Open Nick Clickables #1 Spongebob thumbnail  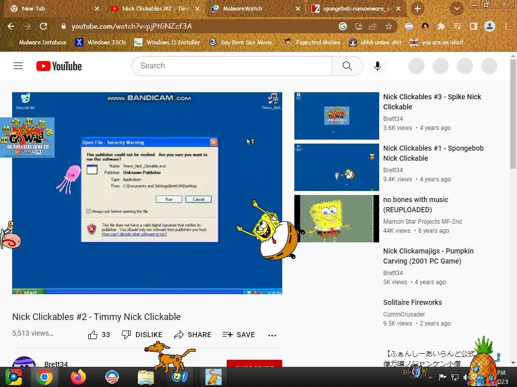click(337, 167)
